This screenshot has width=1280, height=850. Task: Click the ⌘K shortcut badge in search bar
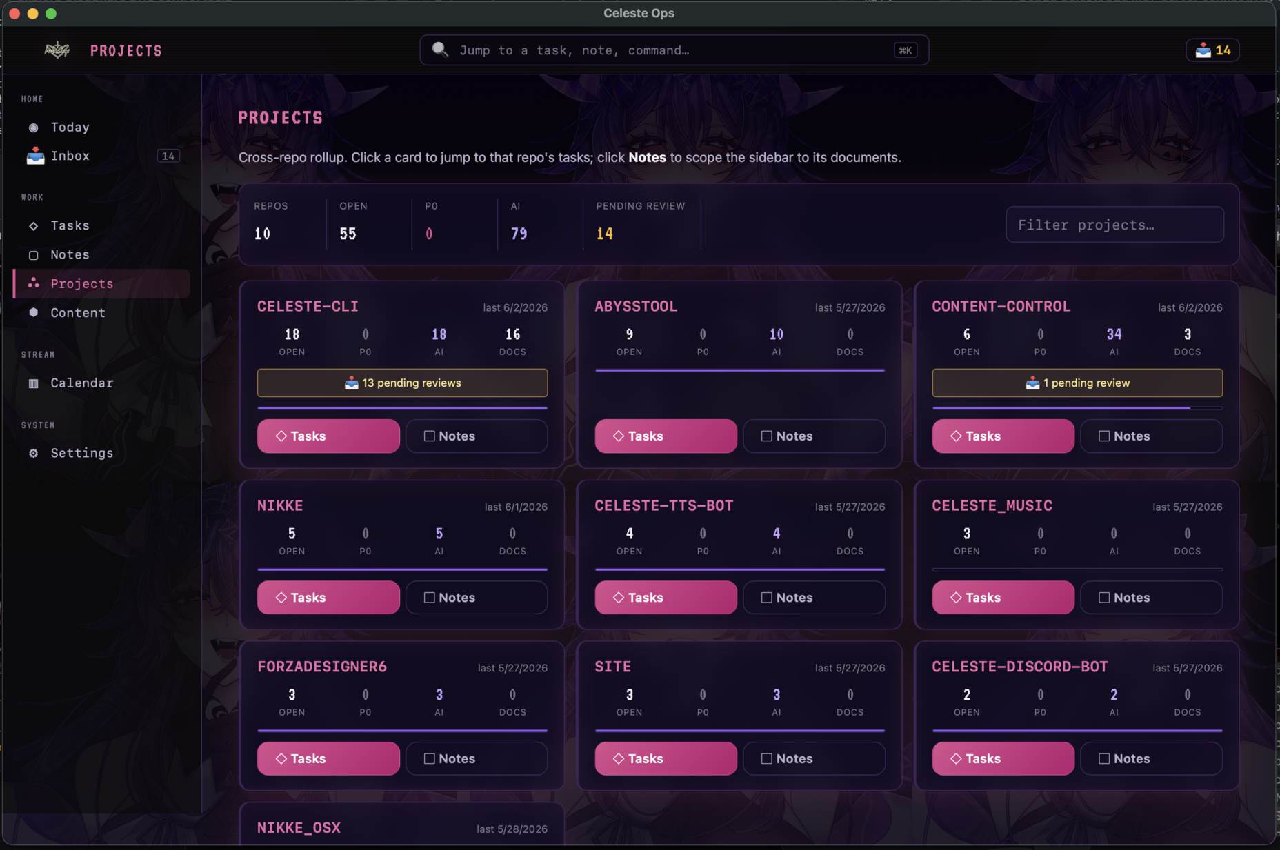906,50
